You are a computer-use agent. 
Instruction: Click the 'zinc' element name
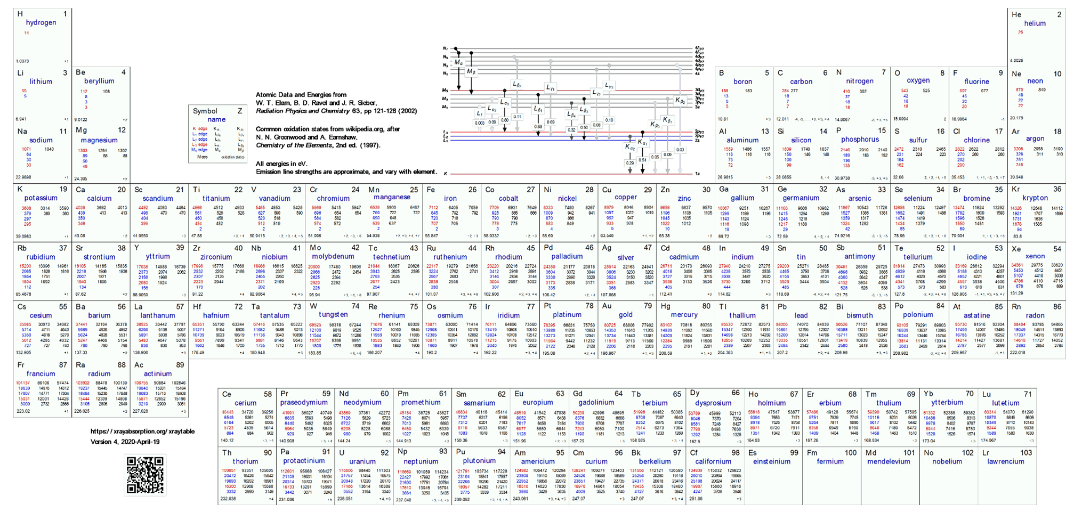tap(684, 199)
